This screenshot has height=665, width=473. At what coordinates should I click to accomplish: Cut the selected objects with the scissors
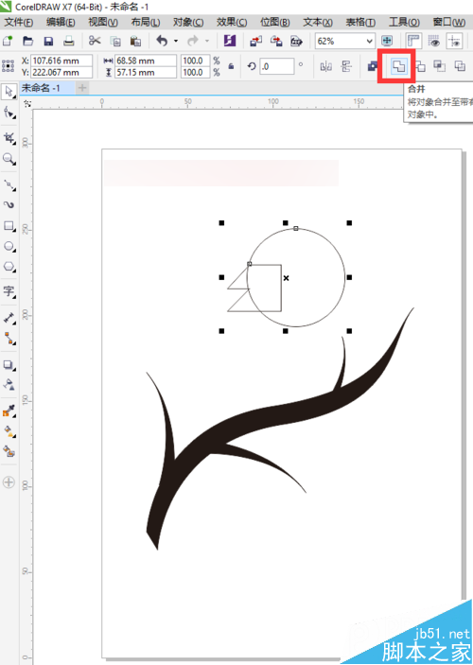[95, 41]
